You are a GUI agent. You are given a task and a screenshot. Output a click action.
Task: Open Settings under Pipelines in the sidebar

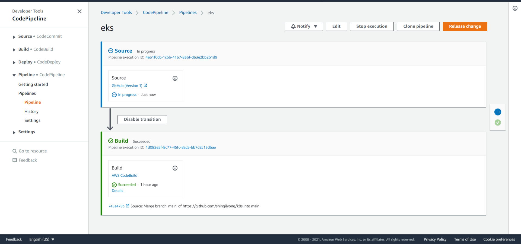point(32,120)
